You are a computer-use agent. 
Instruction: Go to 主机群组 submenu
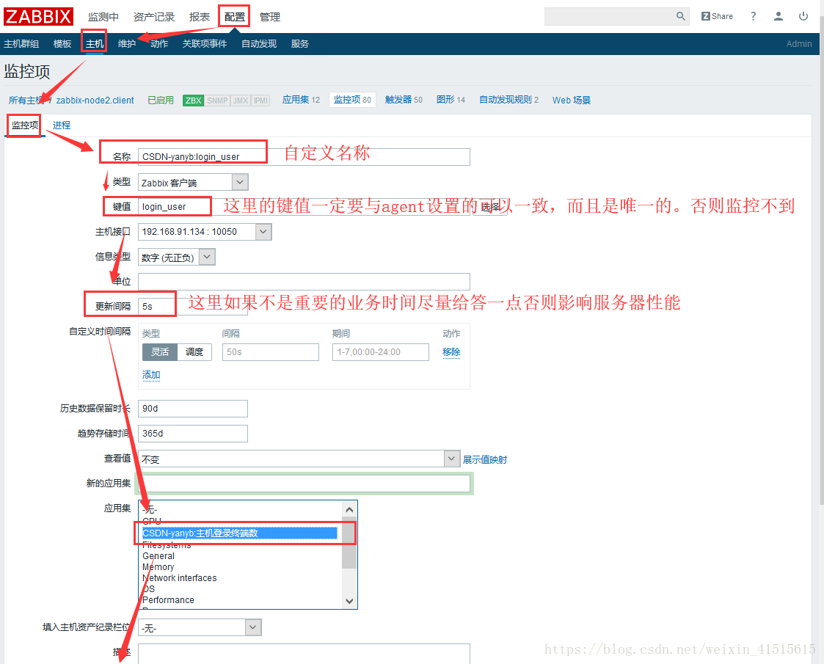(21, 43)
